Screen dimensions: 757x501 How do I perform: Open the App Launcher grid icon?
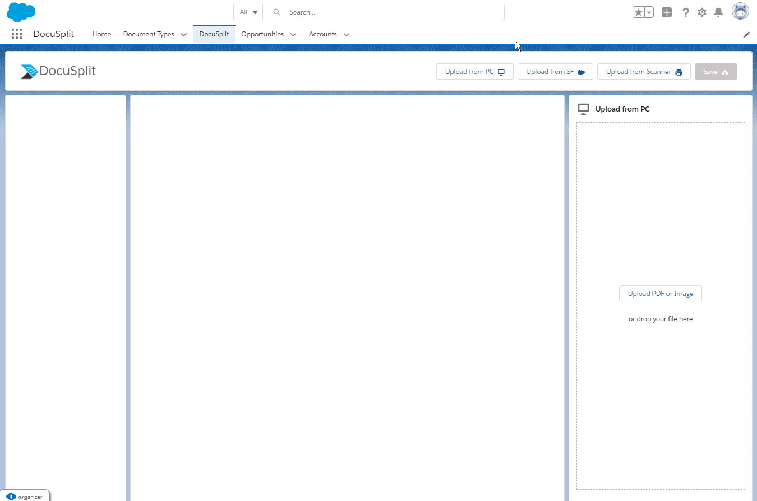click(x=17, y=34)
